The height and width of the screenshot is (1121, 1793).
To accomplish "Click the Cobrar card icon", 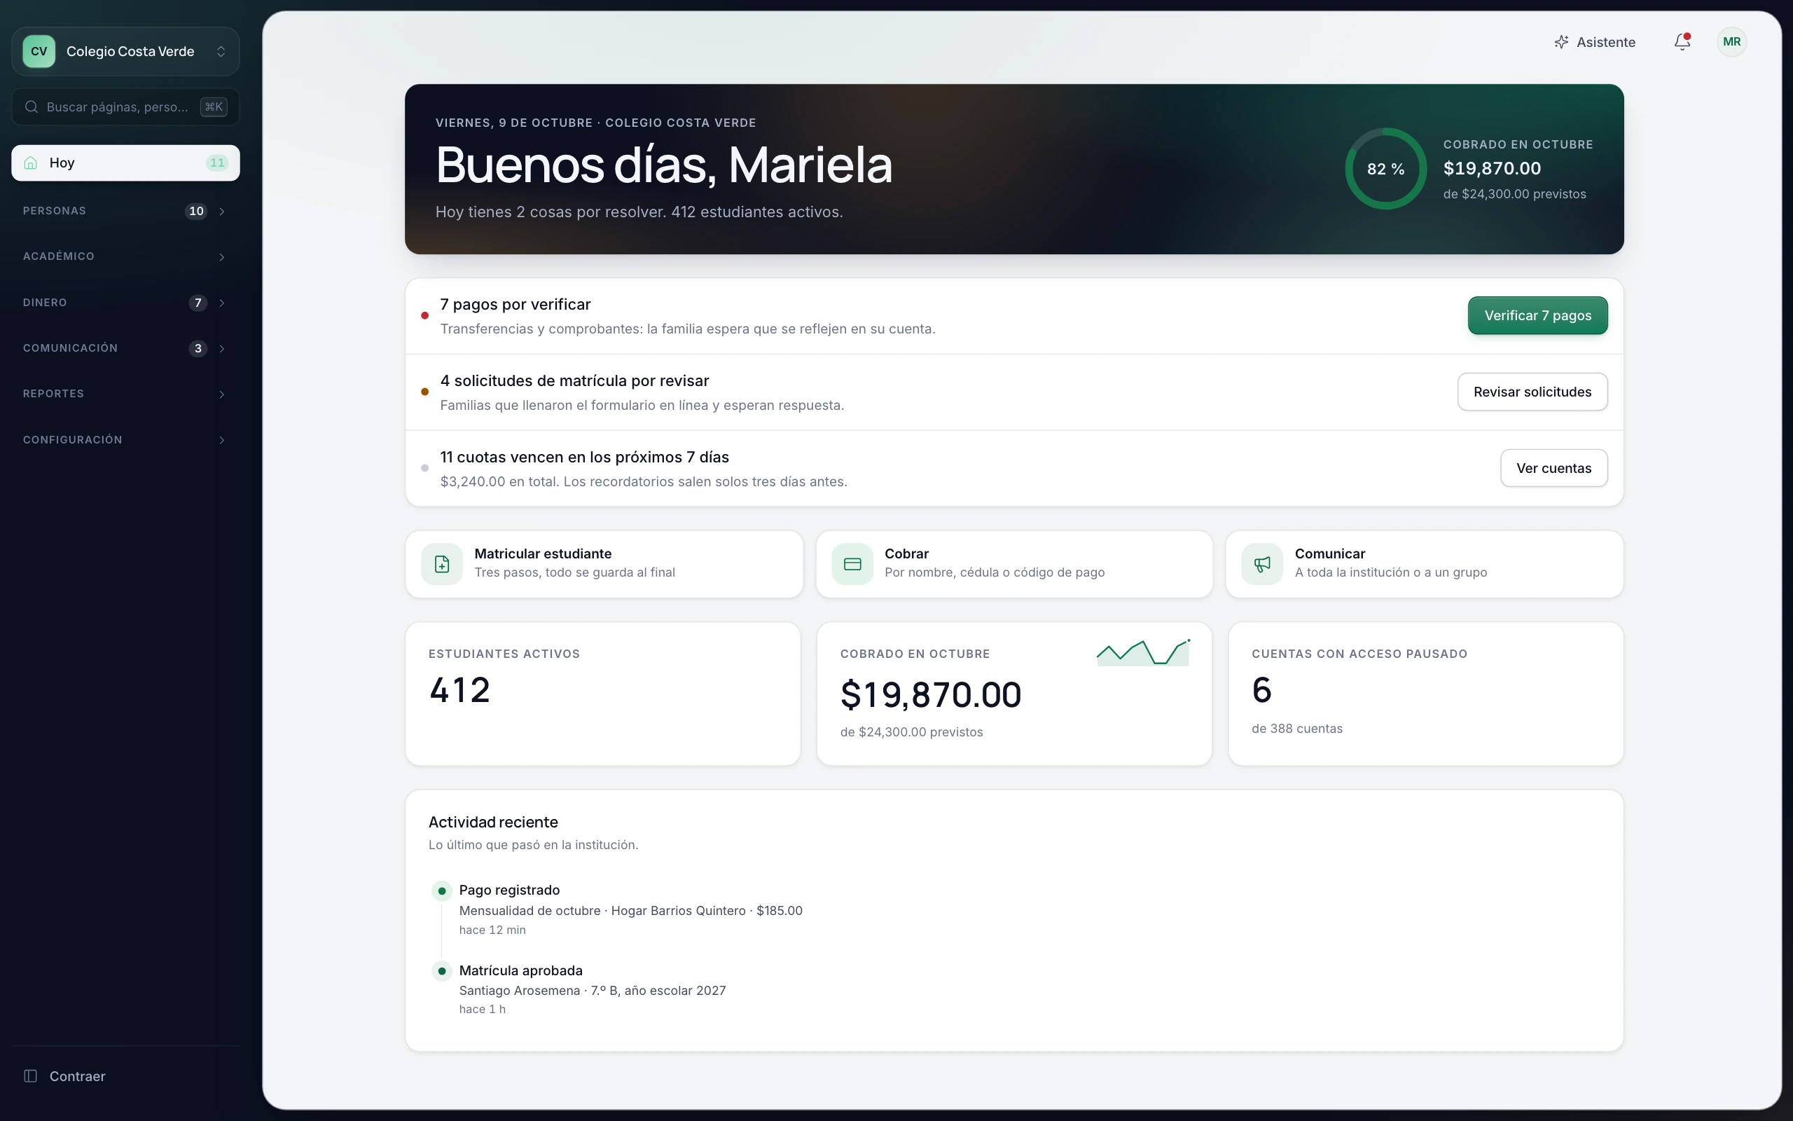I will 852,564.
